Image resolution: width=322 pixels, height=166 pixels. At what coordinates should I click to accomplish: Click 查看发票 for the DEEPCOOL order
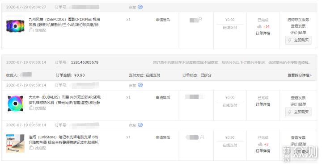click(x=298, y=26)
